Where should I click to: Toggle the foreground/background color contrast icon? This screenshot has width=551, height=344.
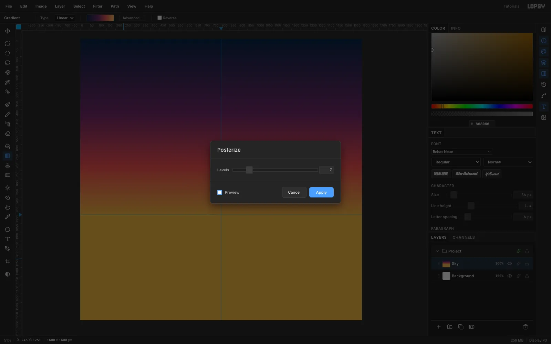click(x=7, y=274)
